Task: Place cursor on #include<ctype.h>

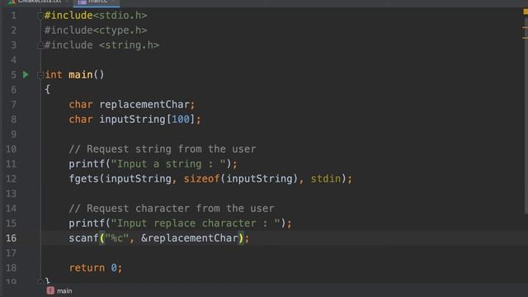Action: [96, 31]
